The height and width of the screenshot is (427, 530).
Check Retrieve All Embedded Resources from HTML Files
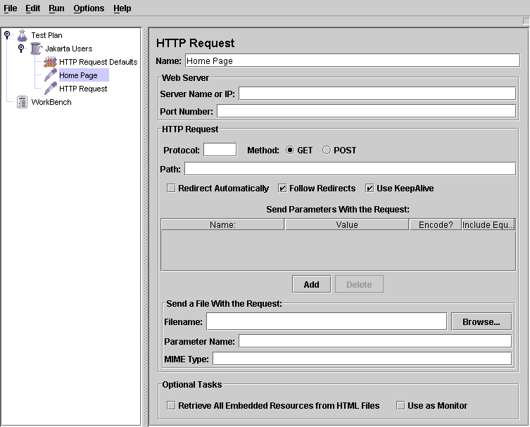point(171,405)
